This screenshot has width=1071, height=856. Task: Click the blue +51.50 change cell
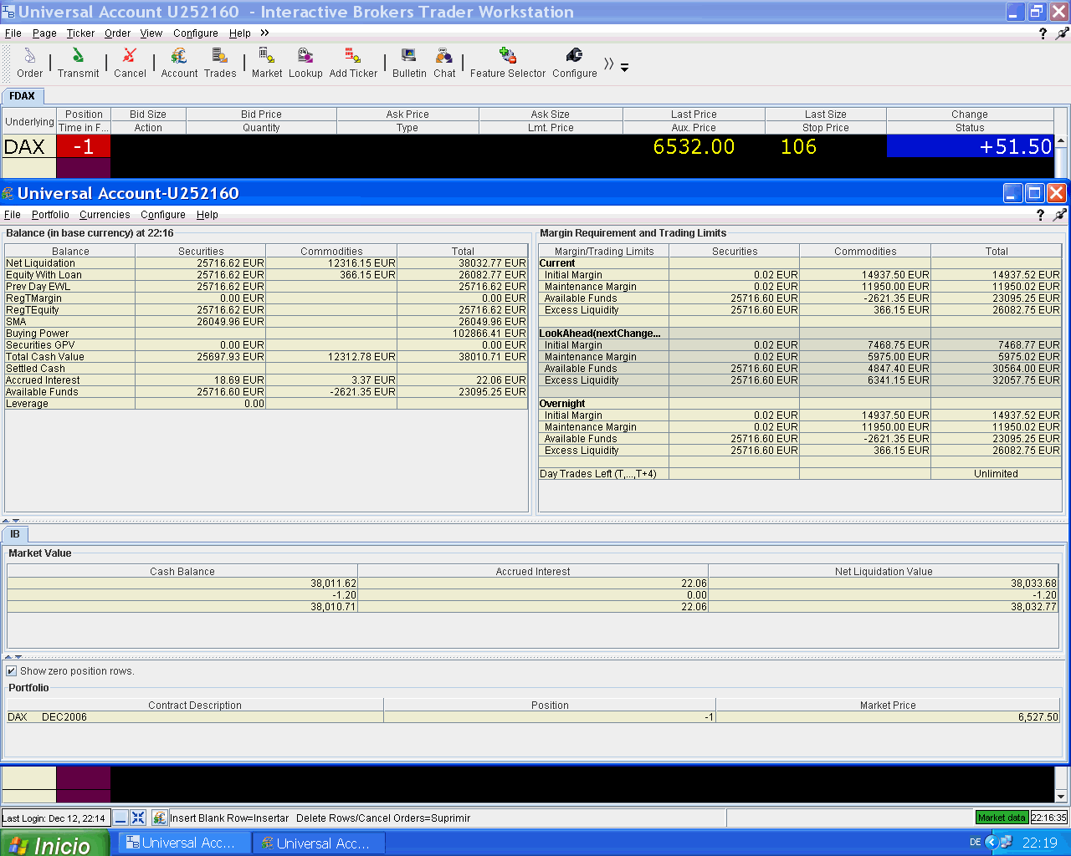click(970, 146)
